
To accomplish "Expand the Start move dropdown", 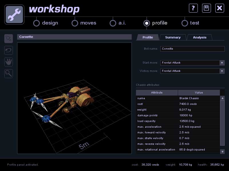I will [x=222, y=63].
